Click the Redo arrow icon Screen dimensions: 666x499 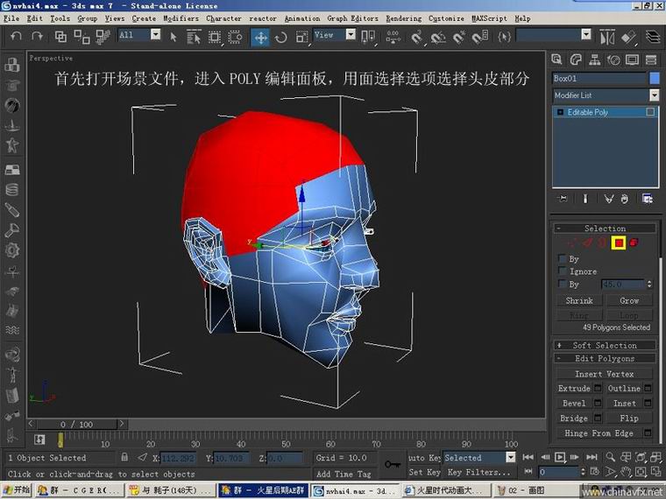tap(38, 37)
